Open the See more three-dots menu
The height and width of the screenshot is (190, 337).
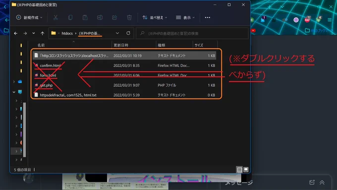point(207,17)
